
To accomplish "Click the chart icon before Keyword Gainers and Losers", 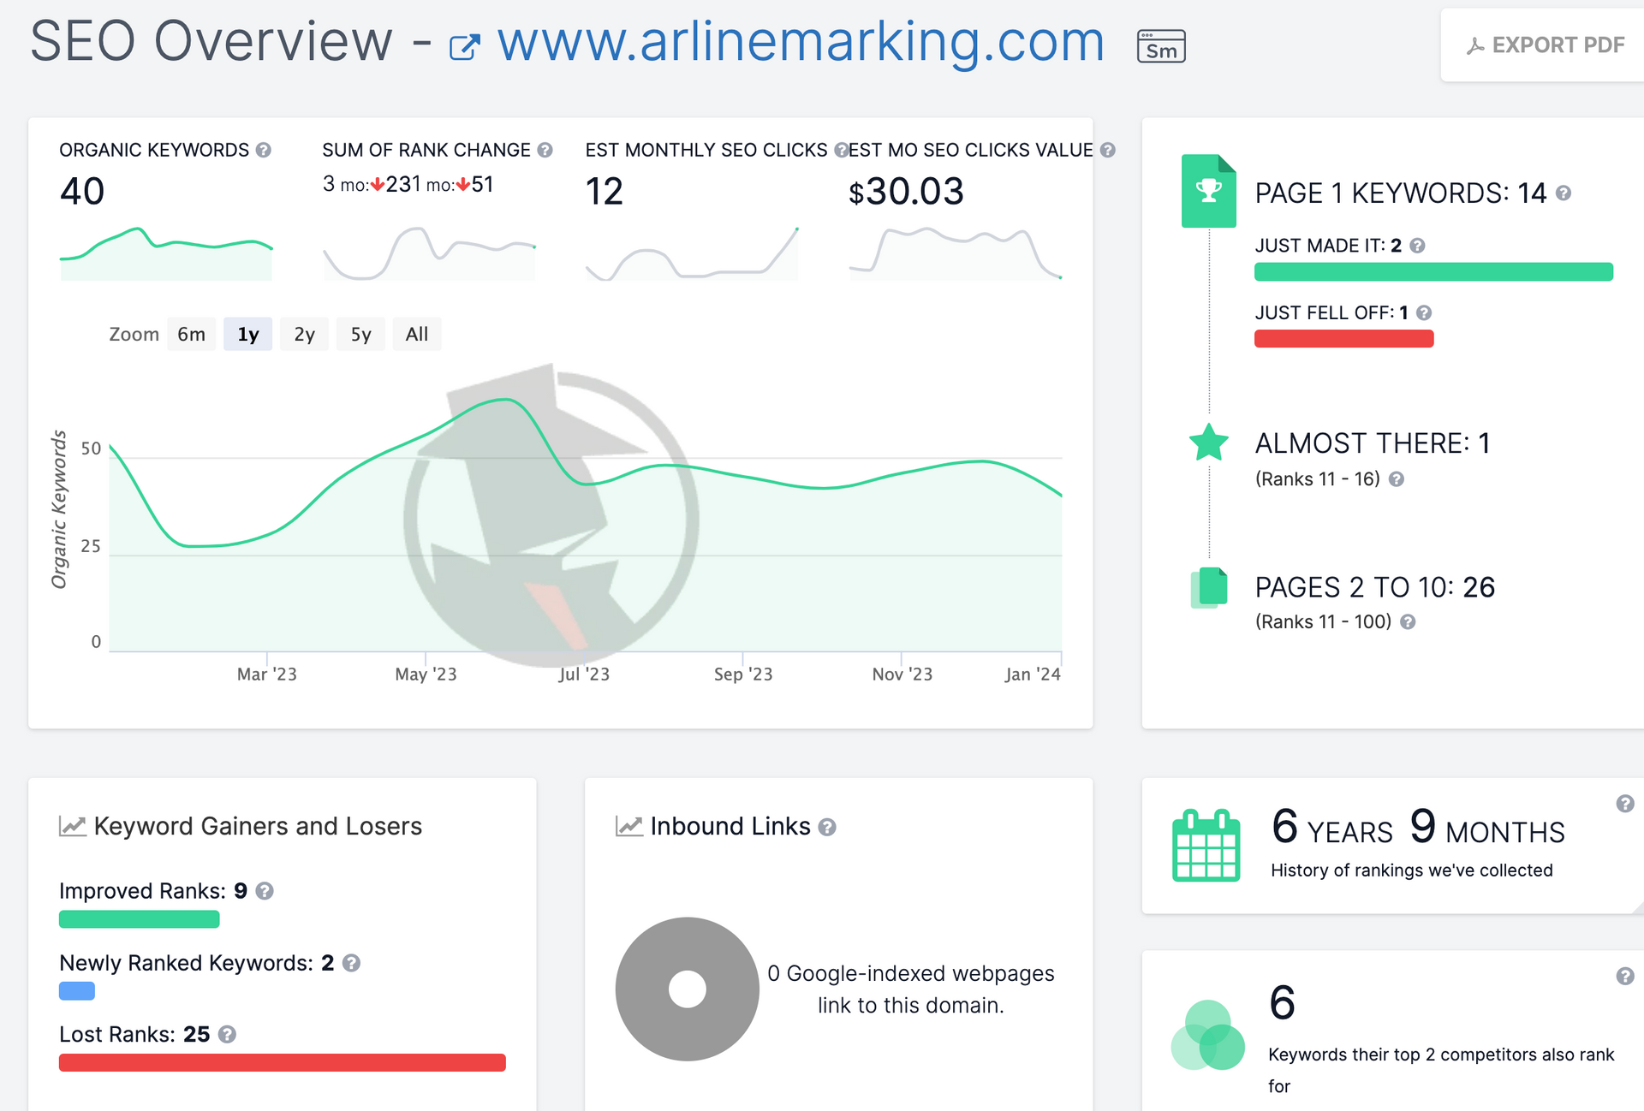I will pyautogui.click(x=73, y=826).
